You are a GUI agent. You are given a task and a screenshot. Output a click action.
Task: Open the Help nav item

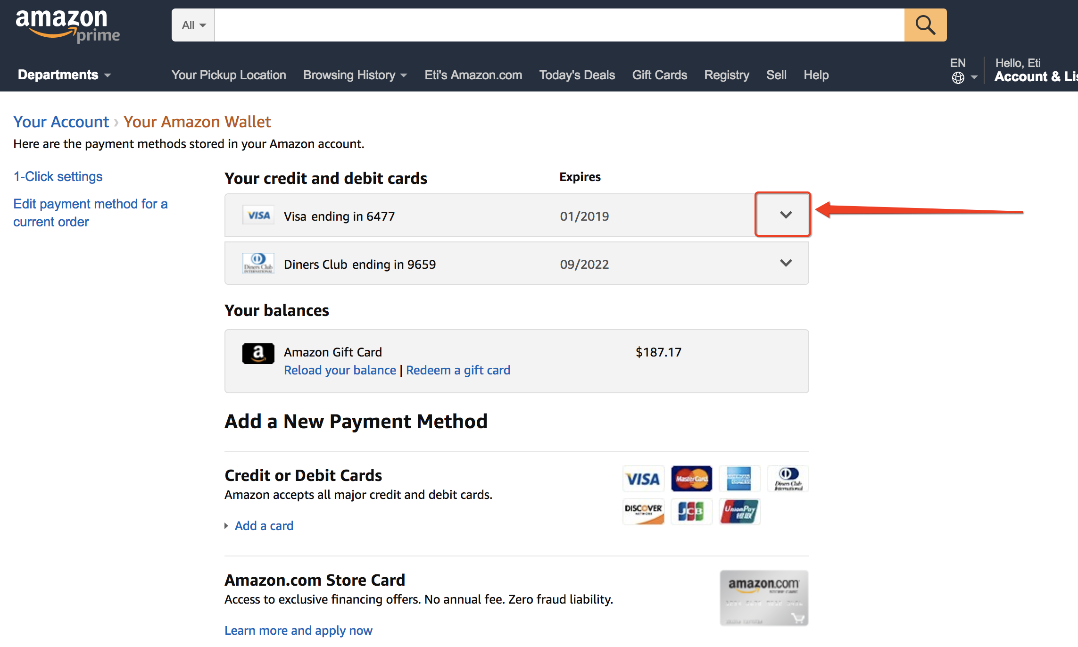tap(816, 75)
